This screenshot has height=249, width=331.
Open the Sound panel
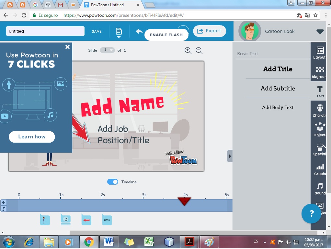pos(320,188)
